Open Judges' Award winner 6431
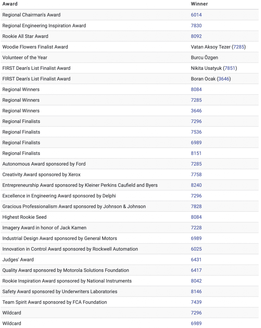The image size is (261, 328). tap(196, 259)
